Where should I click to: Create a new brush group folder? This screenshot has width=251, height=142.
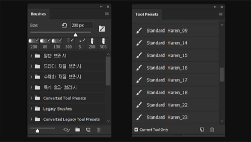pos(77,130)
